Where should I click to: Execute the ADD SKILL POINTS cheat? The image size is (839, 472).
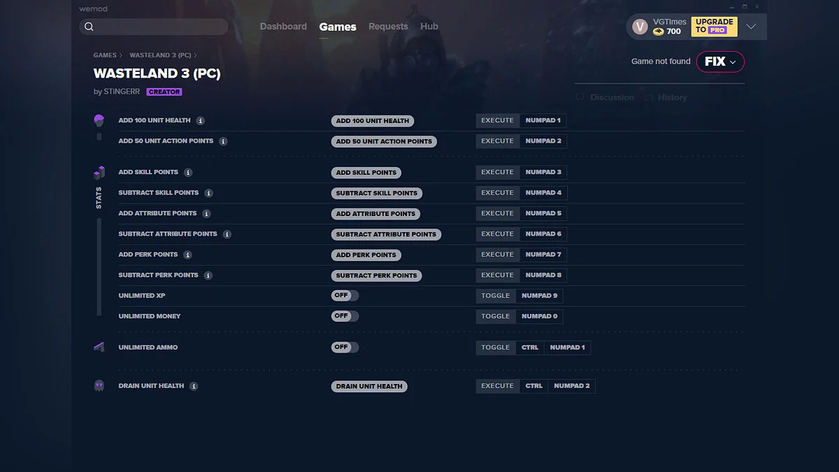(x=496, y=172)
